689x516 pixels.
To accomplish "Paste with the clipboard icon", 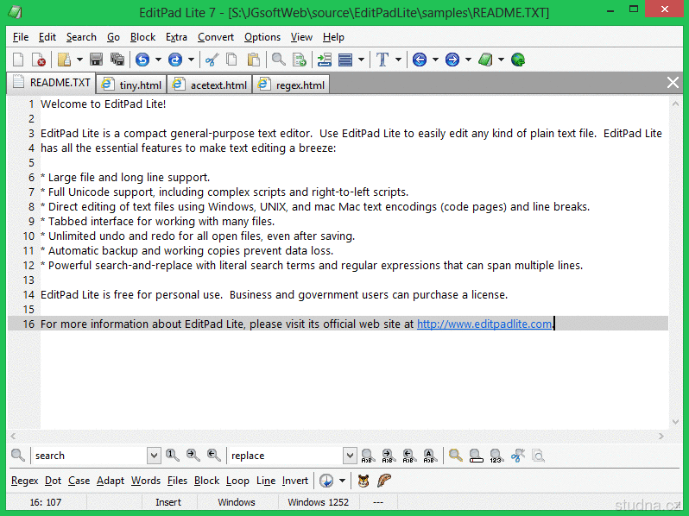I will click(x=254, y=60).
